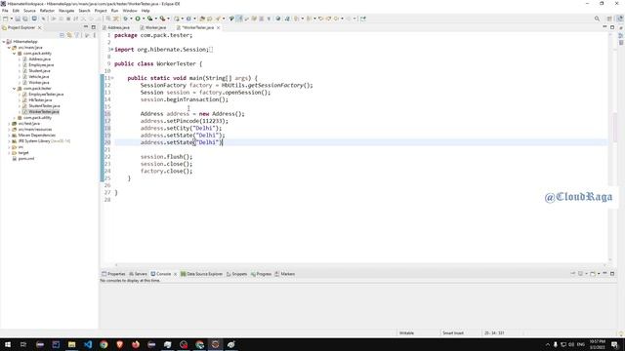This screenshot has width=625, height=351.
Task: Click the editor vertical scrollbar
Action: coord(610,147)
